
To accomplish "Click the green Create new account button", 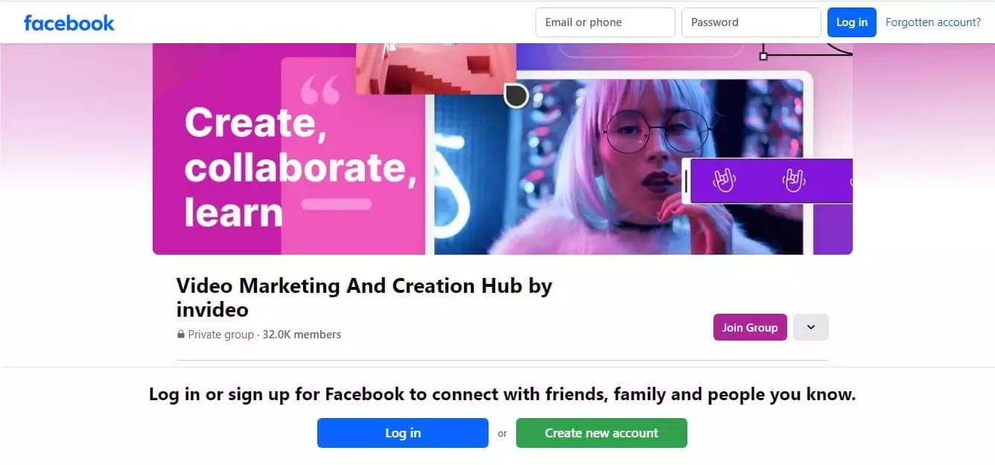I will point(602,433).
